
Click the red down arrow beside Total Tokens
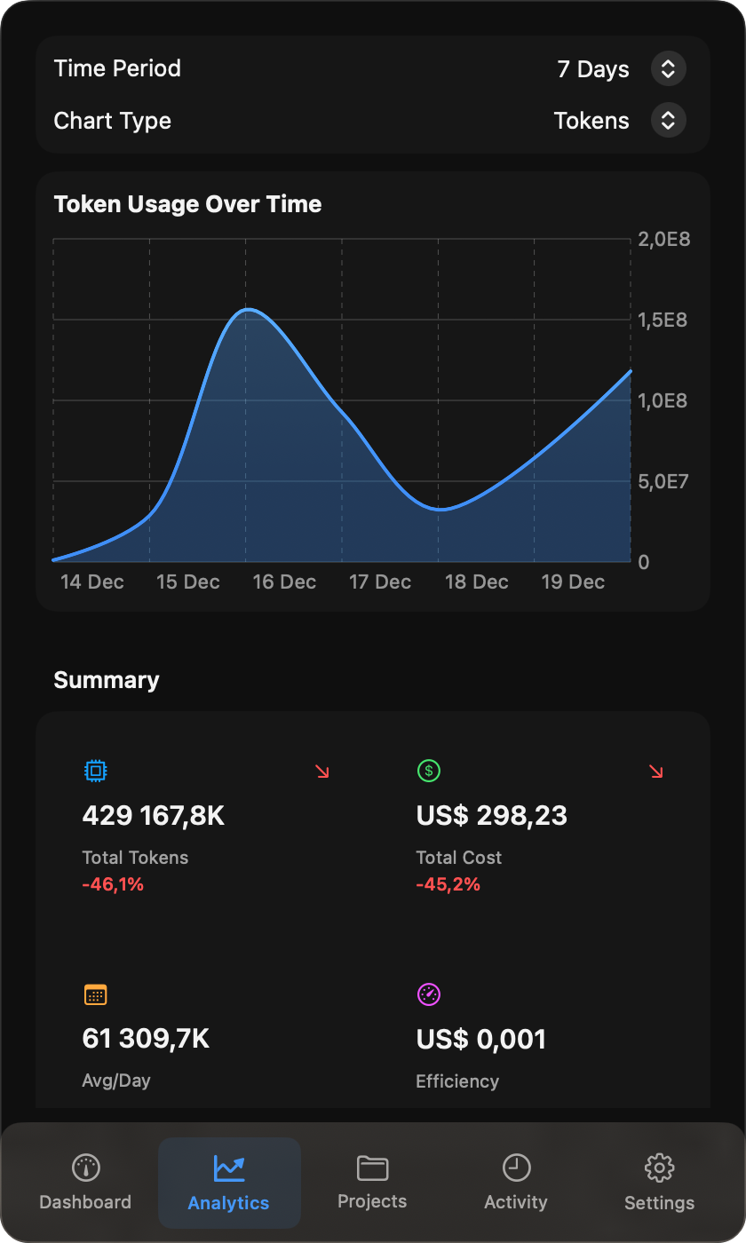(322, 772)
